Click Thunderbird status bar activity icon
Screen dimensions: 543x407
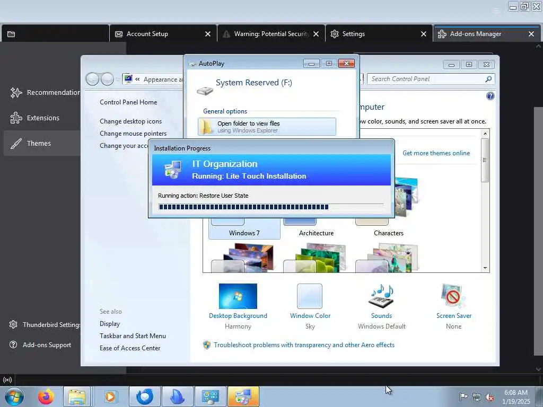click(x=7, y=380)
